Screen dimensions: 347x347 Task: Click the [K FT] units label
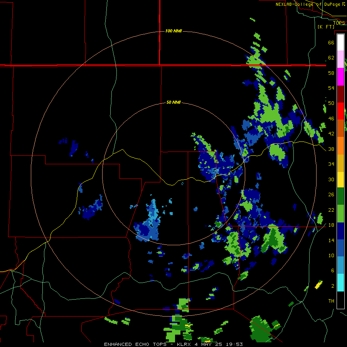click(x=326, y=27)
